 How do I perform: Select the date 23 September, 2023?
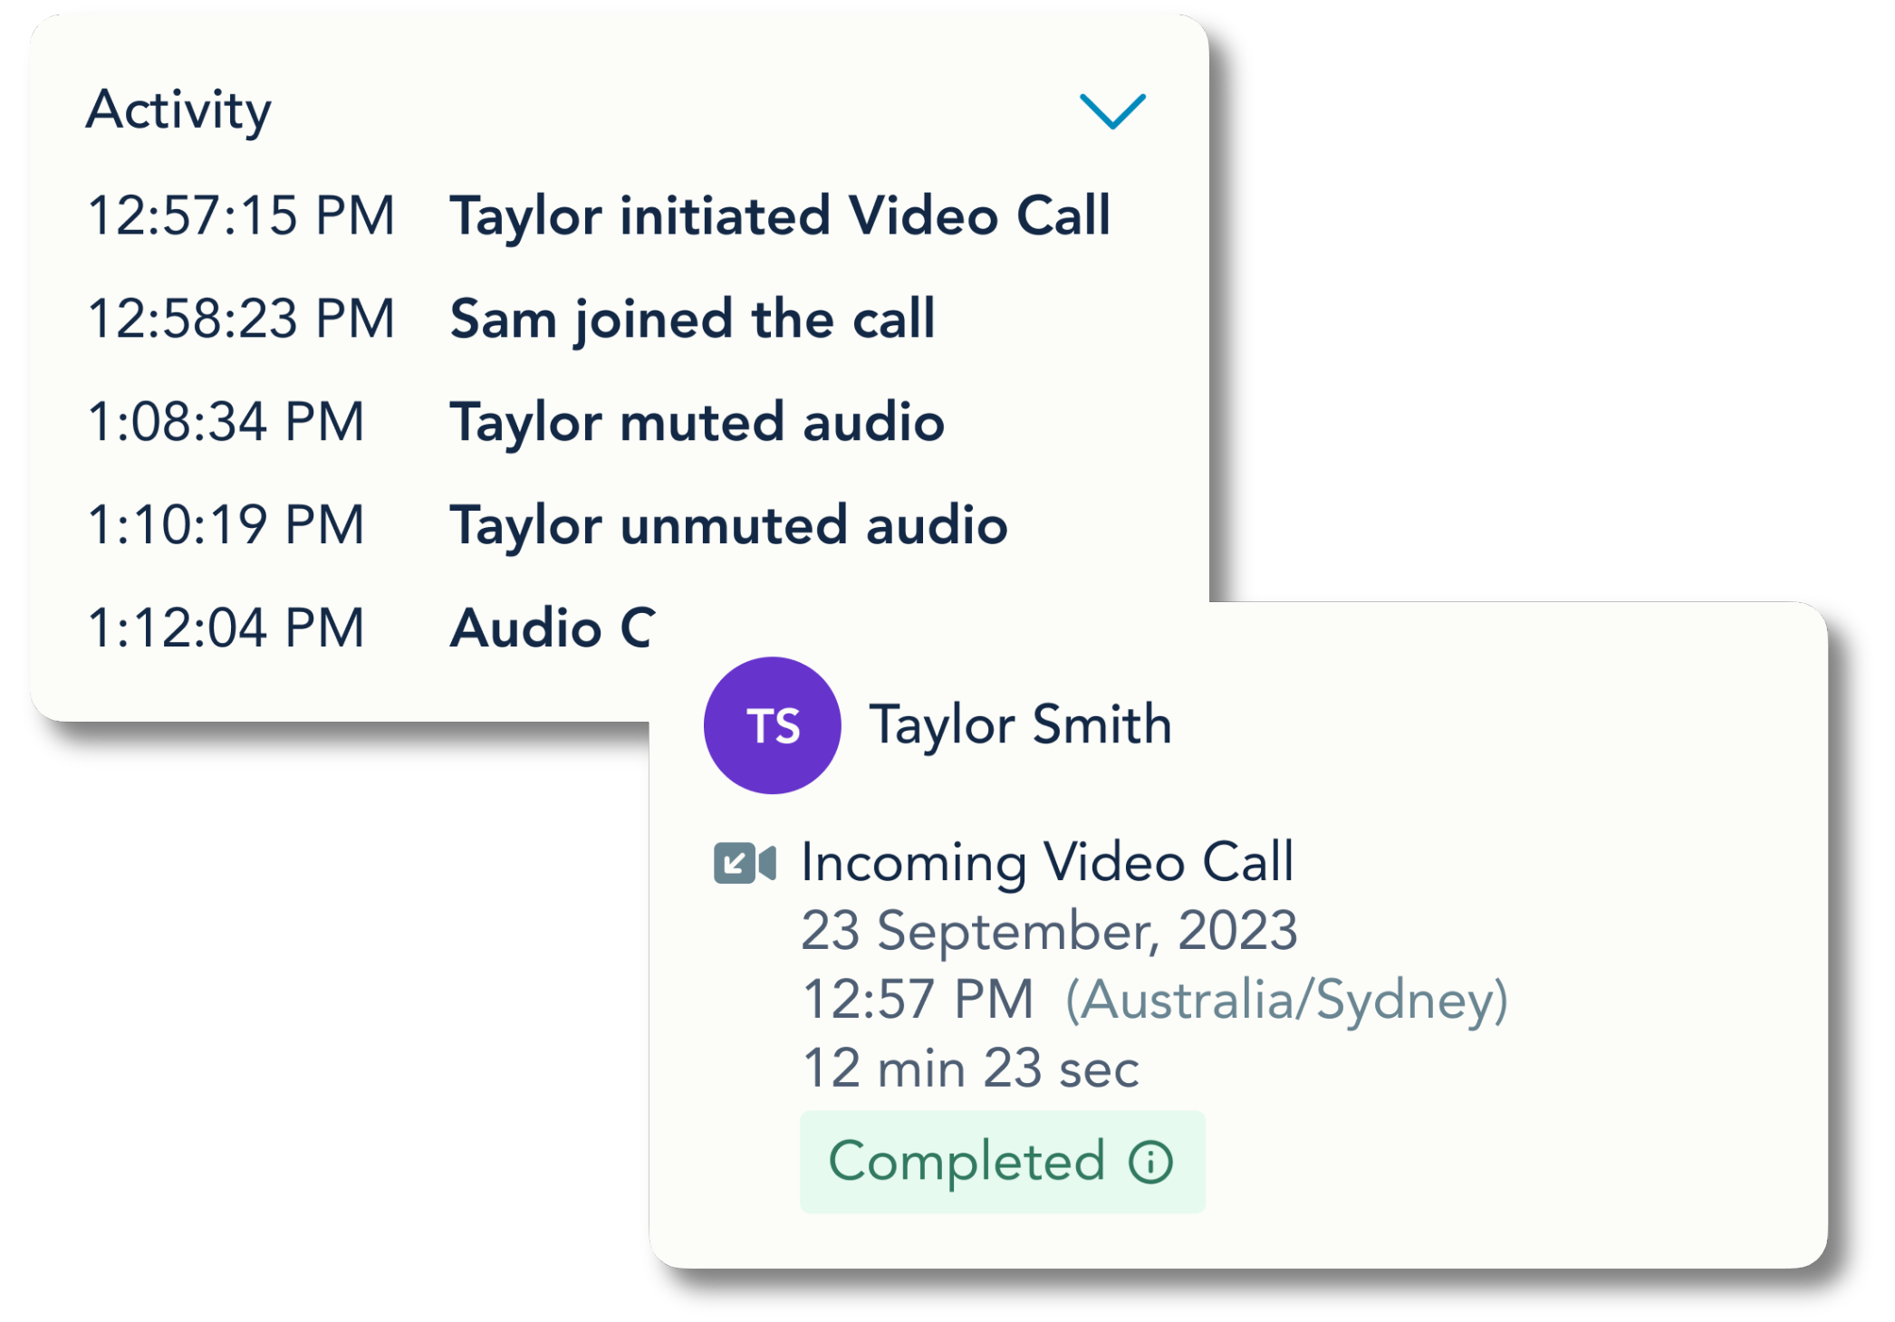[1050, 932]
